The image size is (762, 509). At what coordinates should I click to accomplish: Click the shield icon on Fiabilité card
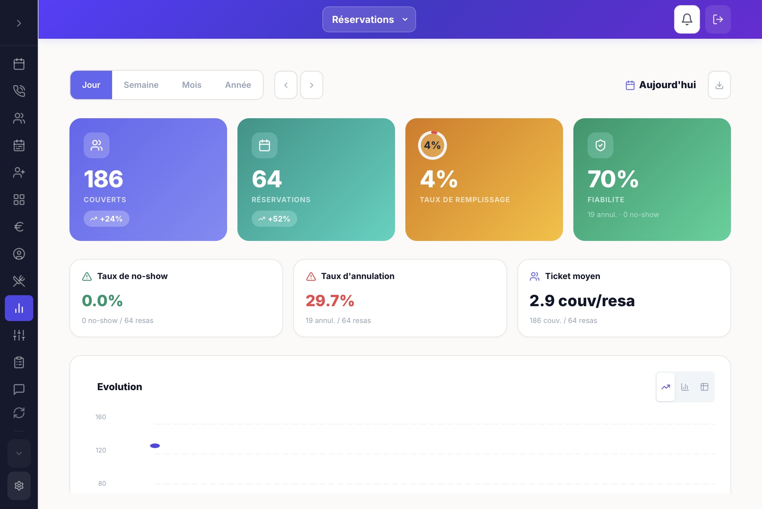click(x=600, y=145)
